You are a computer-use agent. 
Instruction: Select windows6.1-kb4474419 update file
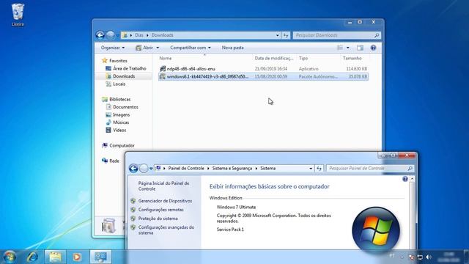[263, 76]
